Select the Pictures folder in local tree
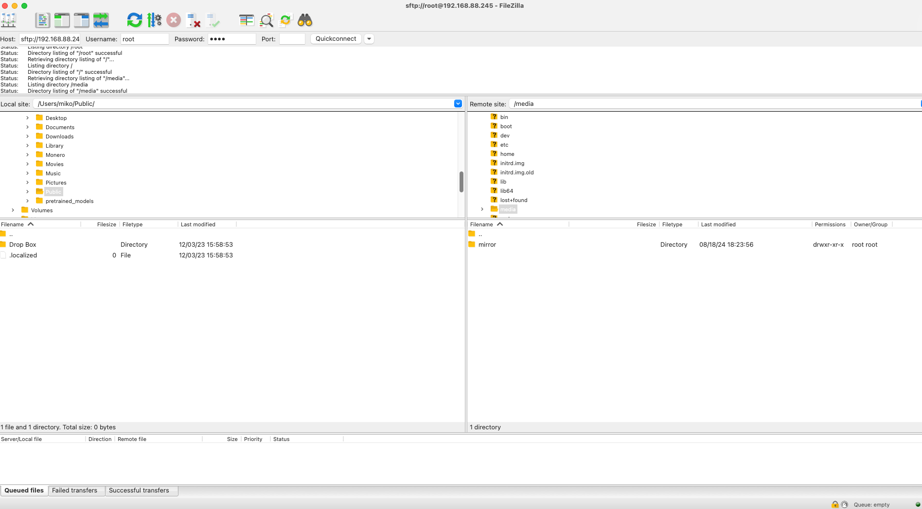Viewport: 922px width, 509px height. (x=56, y=183)
